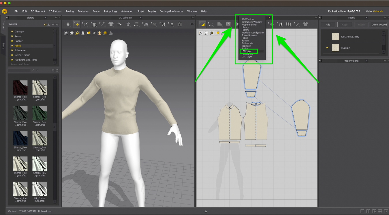The width and height of the screenshot is (389, 215).
Task: Open the avatar figure tool in 3D toolbar
Action: pyautogui.click(x=128, y=24)
